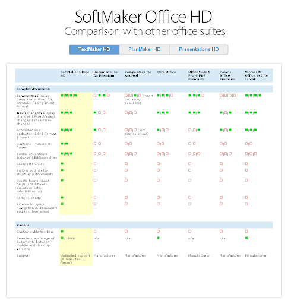Screen dimensions: 288x304
Task: Click the SoftMaker Office HD column header
Action: [x=75, y=74]
